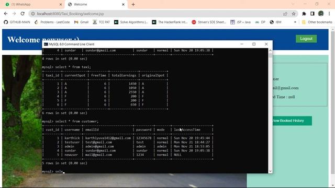Click the share page icon in address bar

click(285, 14)
